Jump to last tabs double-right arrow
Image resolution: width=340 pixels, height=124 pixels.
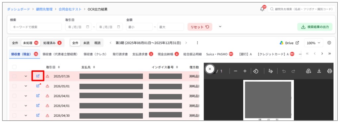click(330, 54)
